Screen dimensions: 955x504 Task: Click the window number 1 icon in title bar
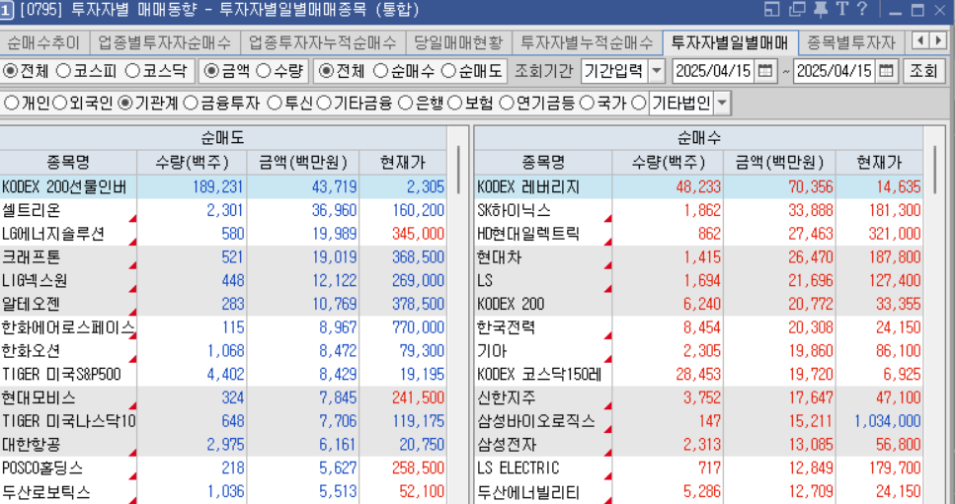(x=7, y=10)
